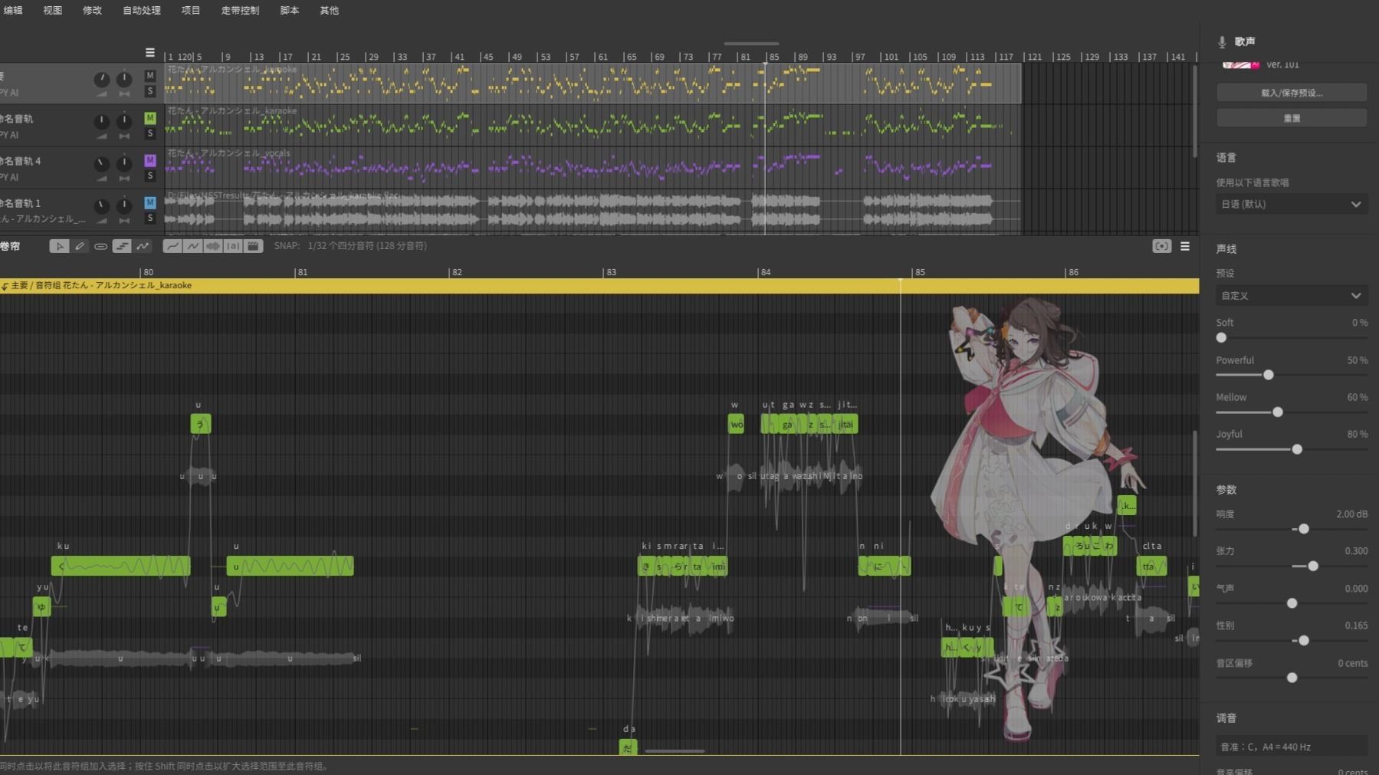This screenshot has height=775, width=1379.
Task: Solo the 命名音轨 4 vocals track
Action: 150,176
